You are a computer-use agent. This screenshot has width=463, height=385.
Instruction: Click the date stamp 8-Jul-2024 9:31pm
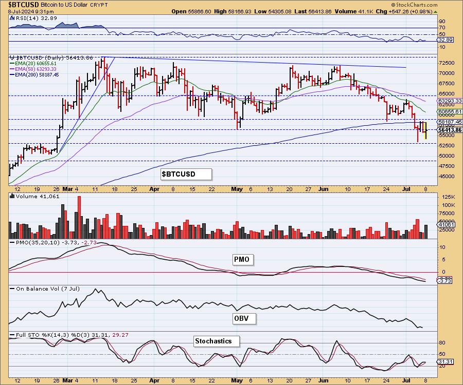(31, 12)
